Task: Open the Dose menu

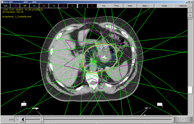Action: [x=164, y=6]
